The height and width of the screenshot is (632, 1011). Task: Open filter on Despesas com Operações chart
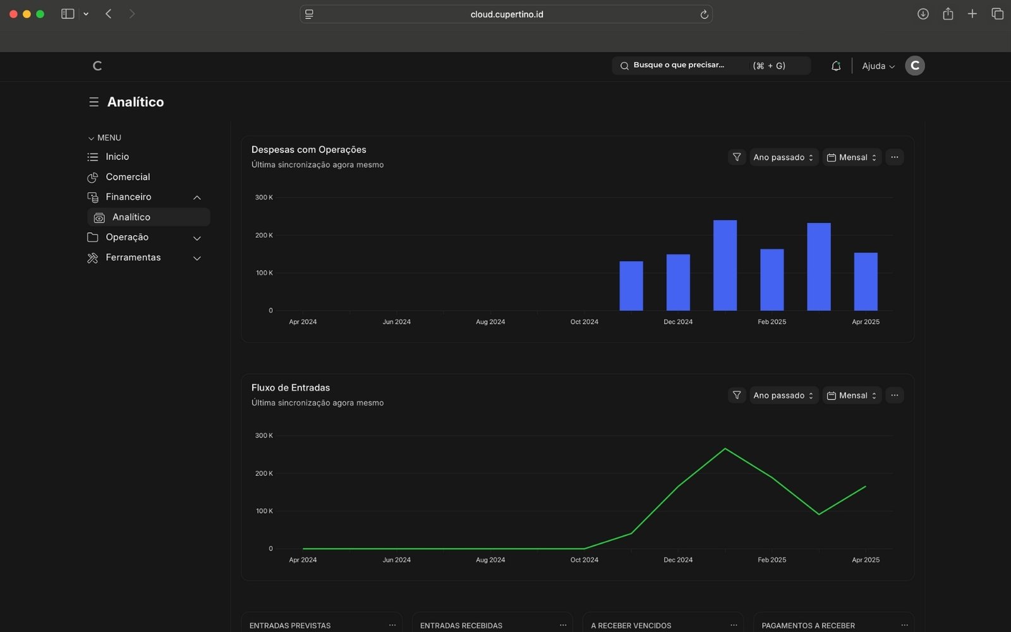[737, 157]
